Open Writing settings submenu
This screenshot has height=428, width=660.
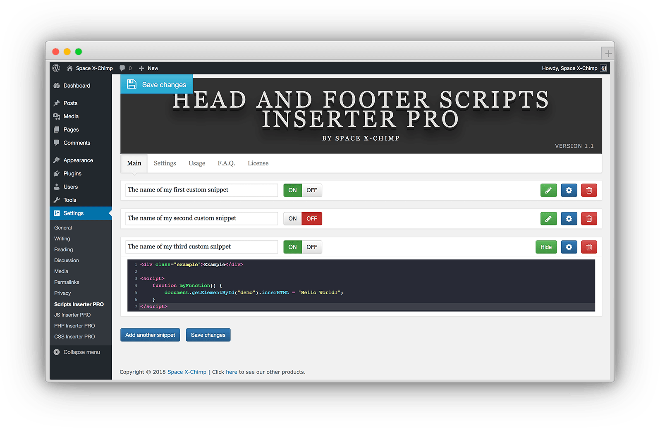click(x=62, y=239)
